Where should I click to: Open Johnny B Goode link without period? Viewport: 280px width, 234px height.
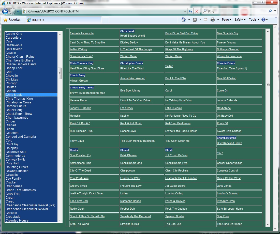pos(227,100)
